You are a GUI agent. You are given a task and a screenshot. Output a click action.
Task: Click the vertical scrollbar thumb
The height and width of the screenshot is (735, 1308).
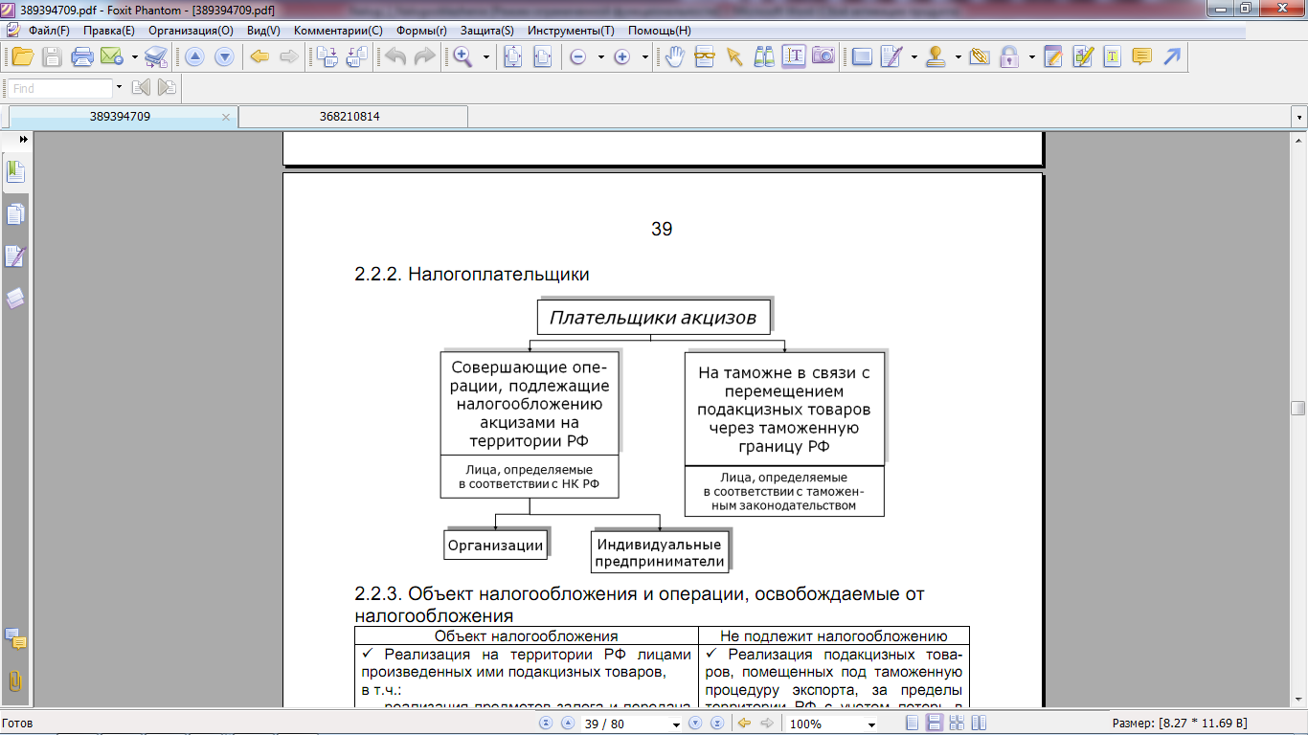tap(1298, 409)
